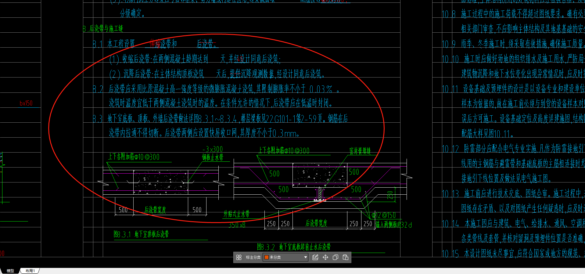The width and height of the screenshot is (585, 274).
Task: Select the red bx150 text
Action: (26, 103)
